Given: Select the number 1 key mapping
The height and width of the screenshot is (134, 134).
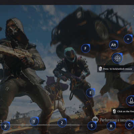Looking at the screenshot, I should (x=34, y=121).
